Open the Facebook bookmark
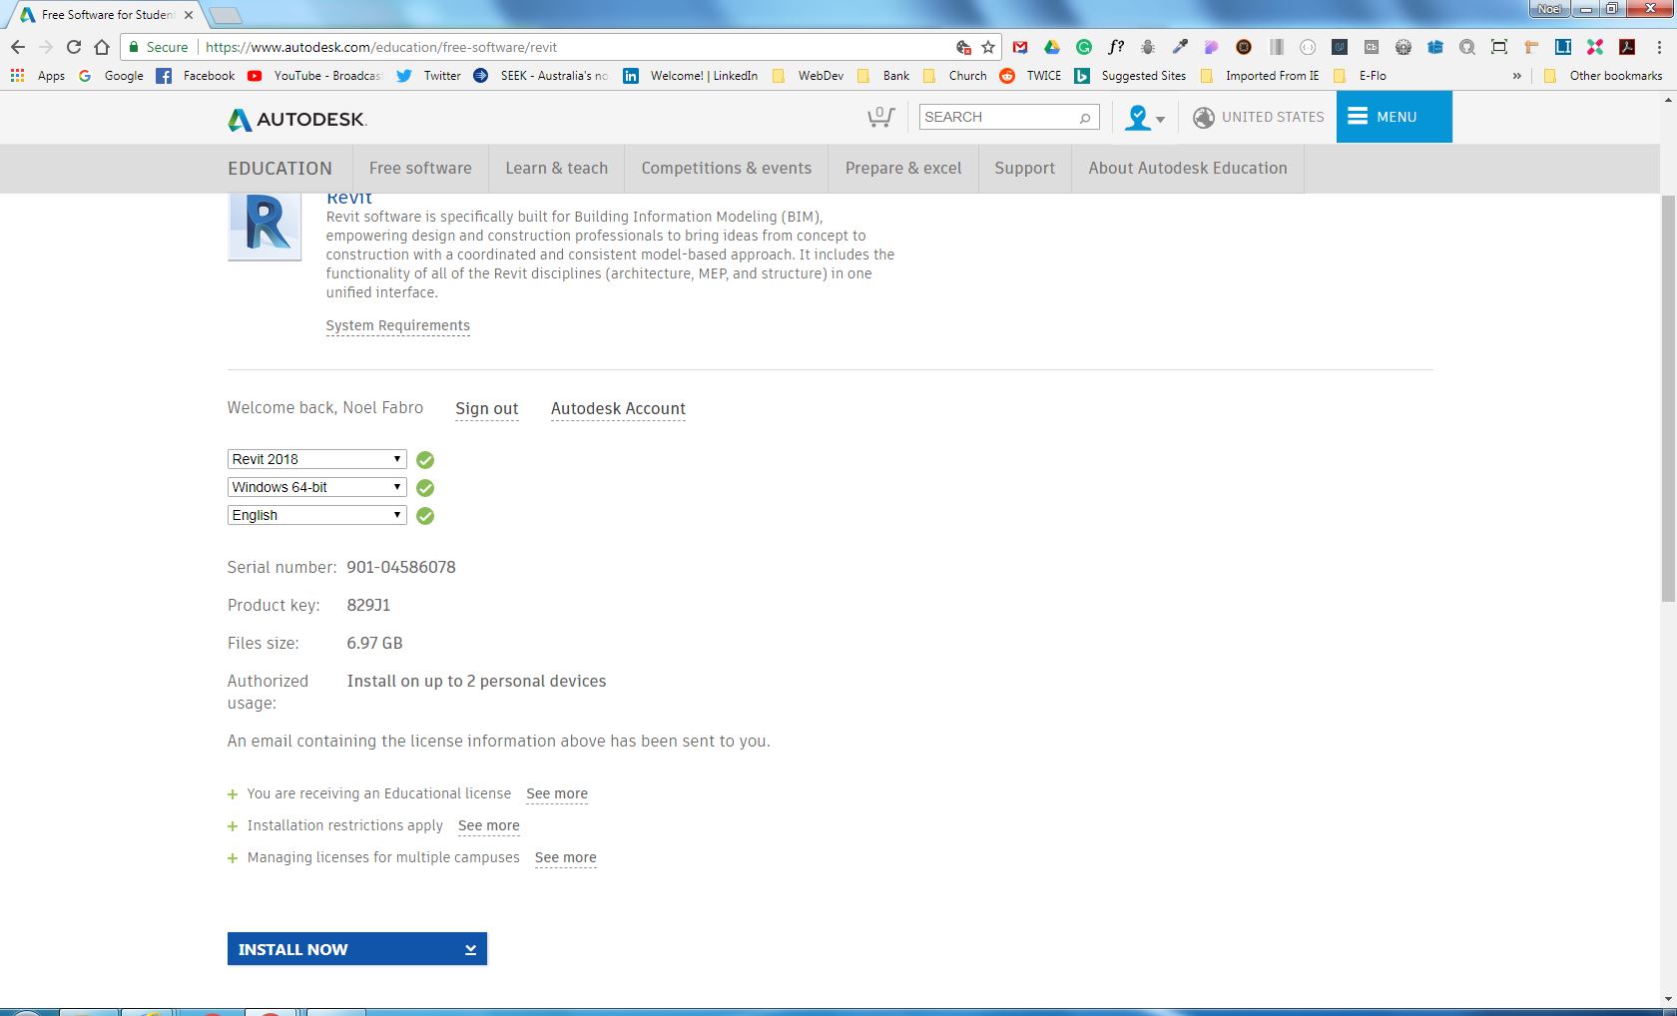The image size is (1677, 1016). pos(196,76)
